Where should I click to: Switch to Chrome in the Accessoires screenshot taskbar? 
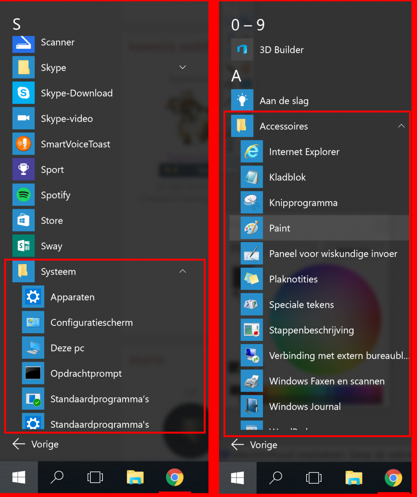pyautogui.click(x=393, y=478)
